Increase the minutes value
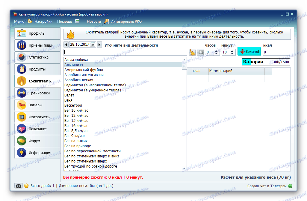 232,51
